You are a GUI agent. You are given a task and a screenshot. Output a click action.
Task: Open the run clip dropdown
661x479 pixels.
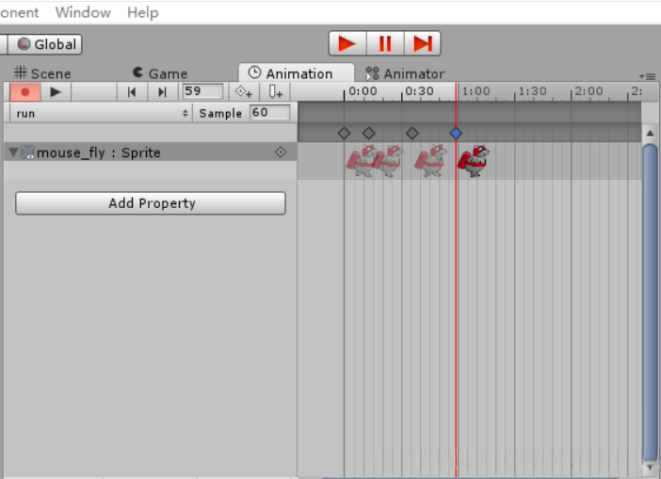[x=101, y=113]
